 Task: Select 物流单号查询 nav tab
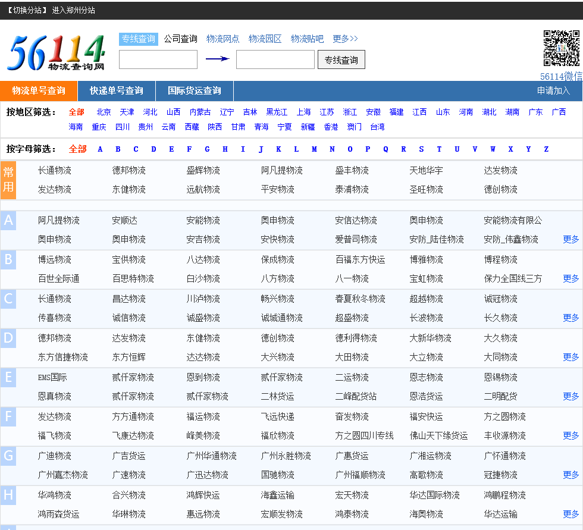(x=39, y=90)
